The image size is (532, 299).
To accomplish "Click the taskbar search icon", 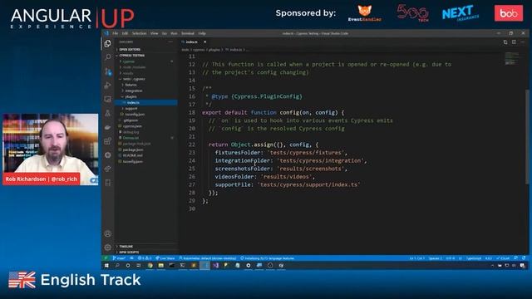I will point(117,266).
